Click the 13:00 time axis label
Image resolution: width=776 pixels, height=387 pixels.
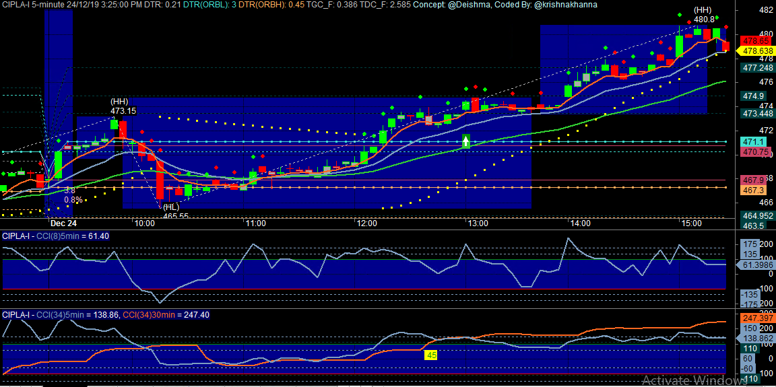pos(478,223)
